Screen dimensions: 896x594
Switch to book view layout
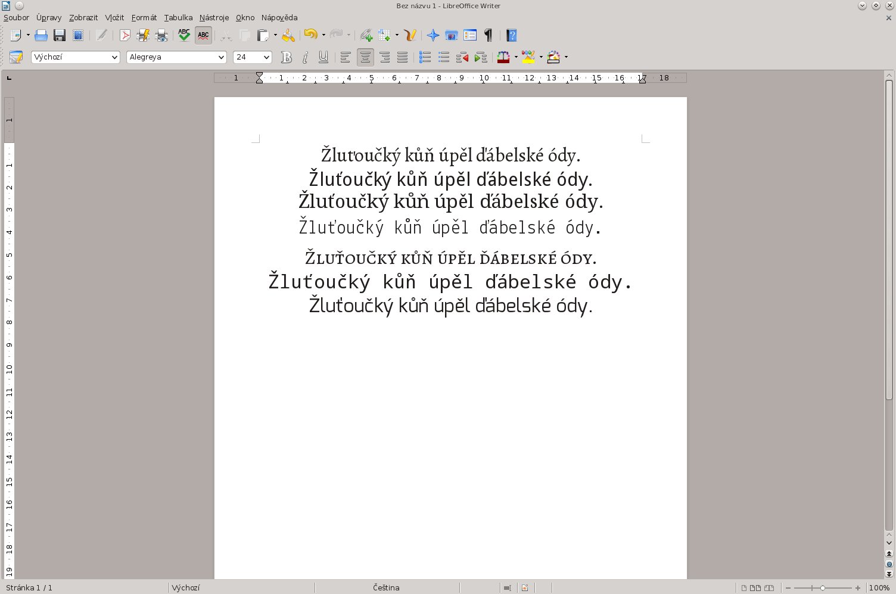pyautogui.click(x=769, y=588)
